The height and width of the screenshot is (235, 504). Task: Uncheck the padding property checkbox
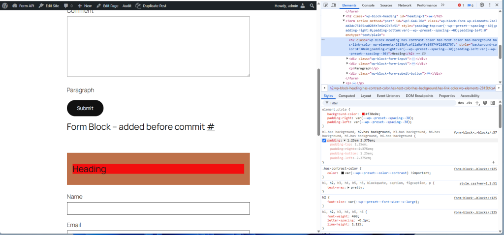coord(324,140)
